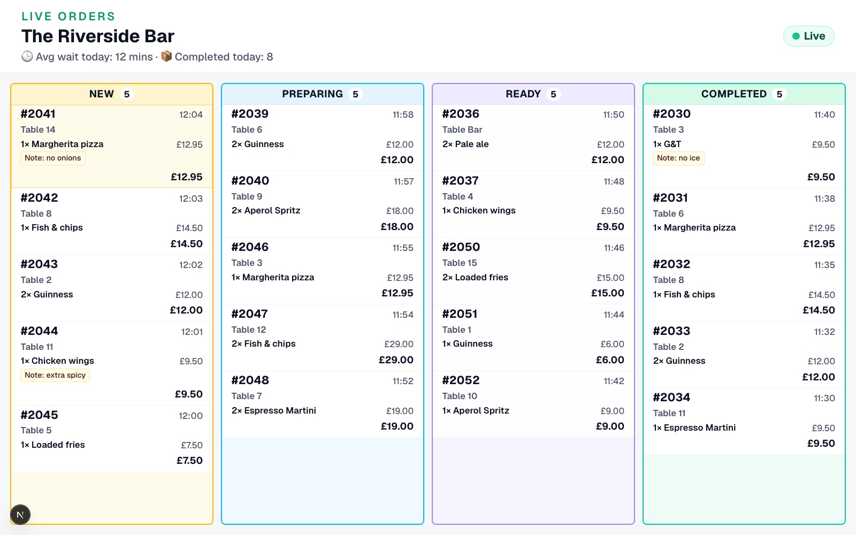This screenshot has height=535, width=856.
Task: Click the £14.50 total of order #2042
Action: click(187, 244)
